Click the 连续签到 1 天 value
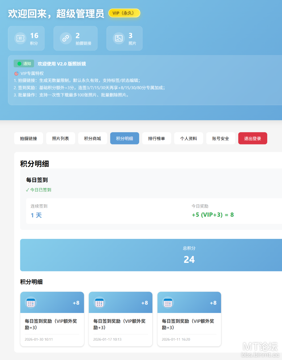 (x=36, y=215)
